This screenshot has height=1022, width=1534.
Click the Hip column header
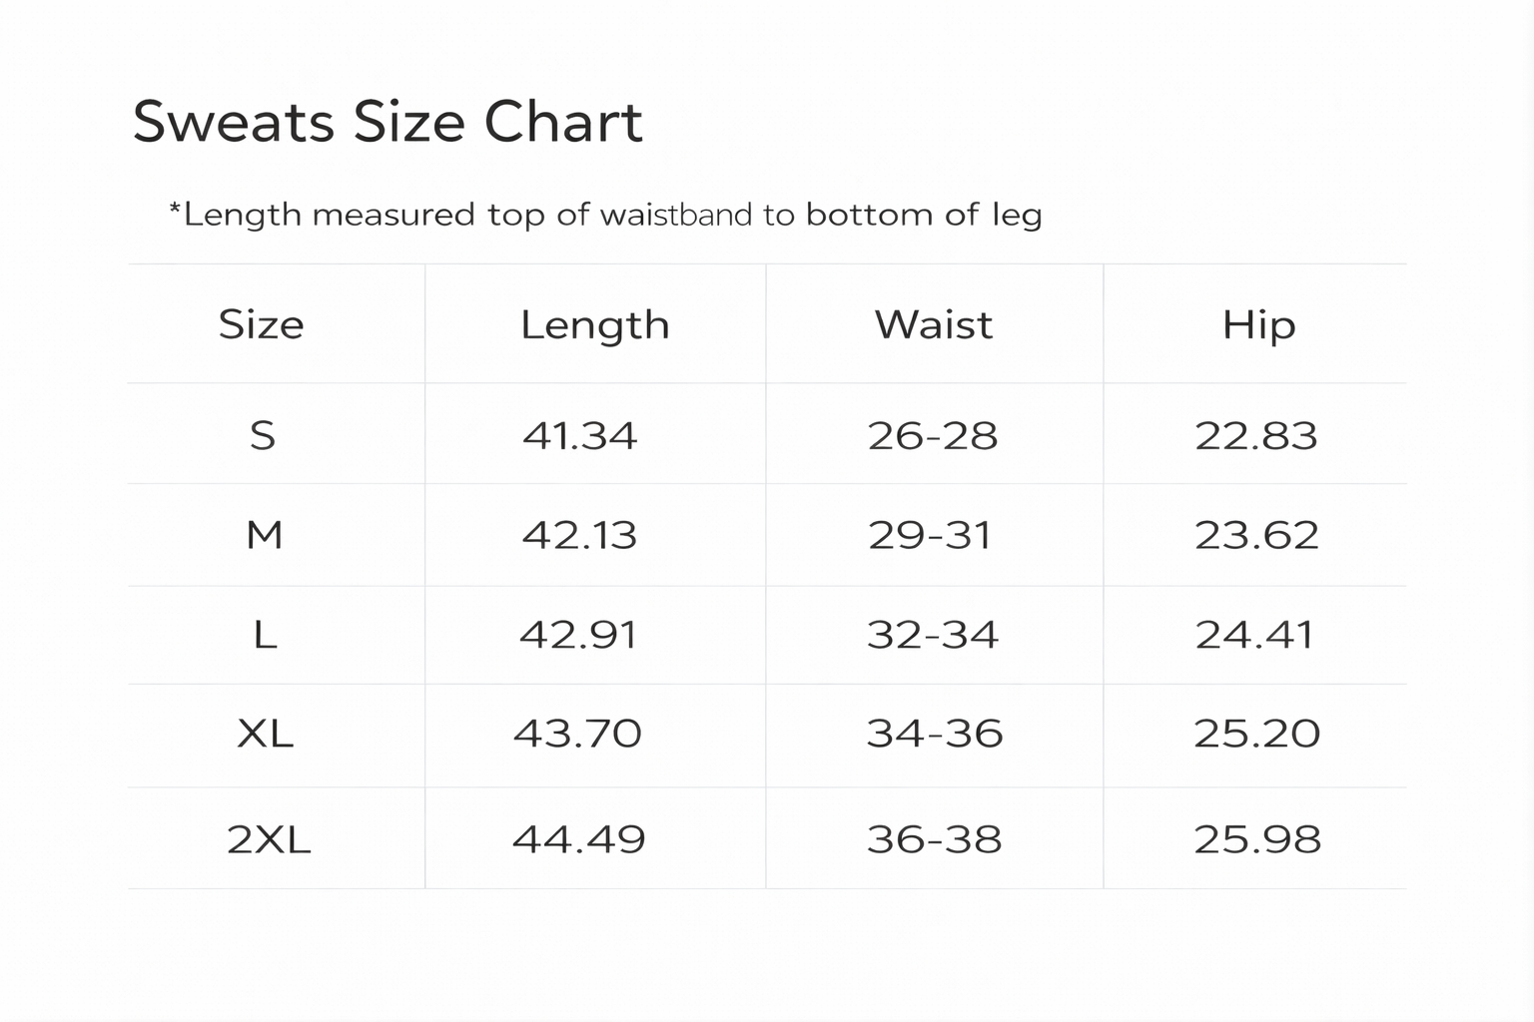pos(1258,325)
